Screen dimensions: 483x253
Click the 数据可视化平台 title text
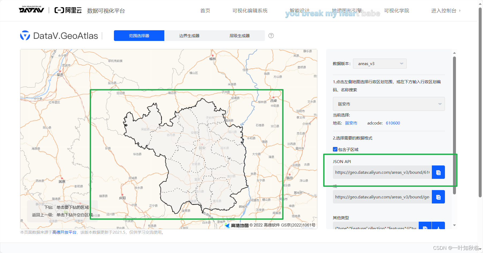[x=106, y=11]
